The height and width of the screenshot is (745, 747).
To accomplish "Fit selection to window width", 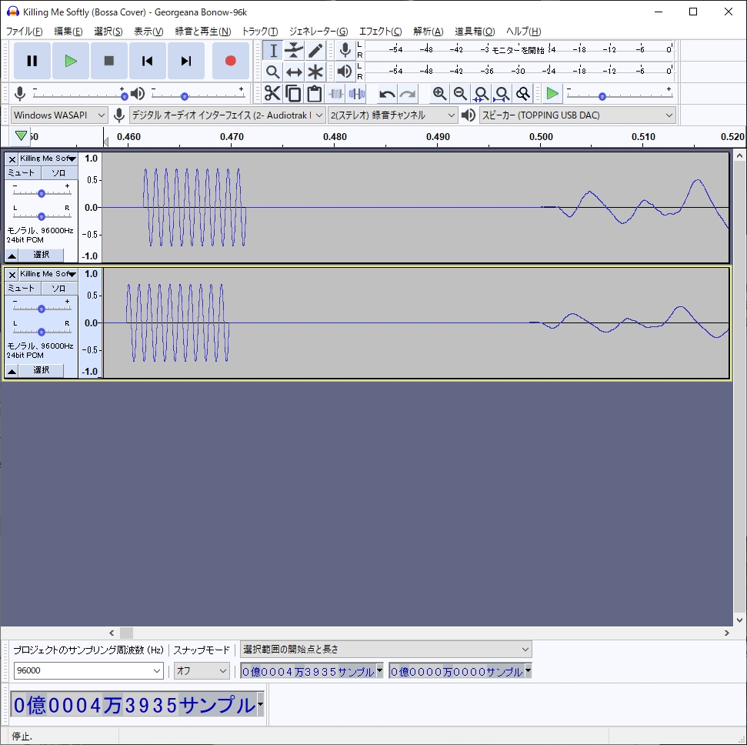I will pos(481,93).
